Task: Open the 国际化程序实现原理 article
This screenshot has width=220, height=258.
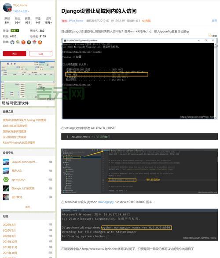Action: tap(15, 131)
